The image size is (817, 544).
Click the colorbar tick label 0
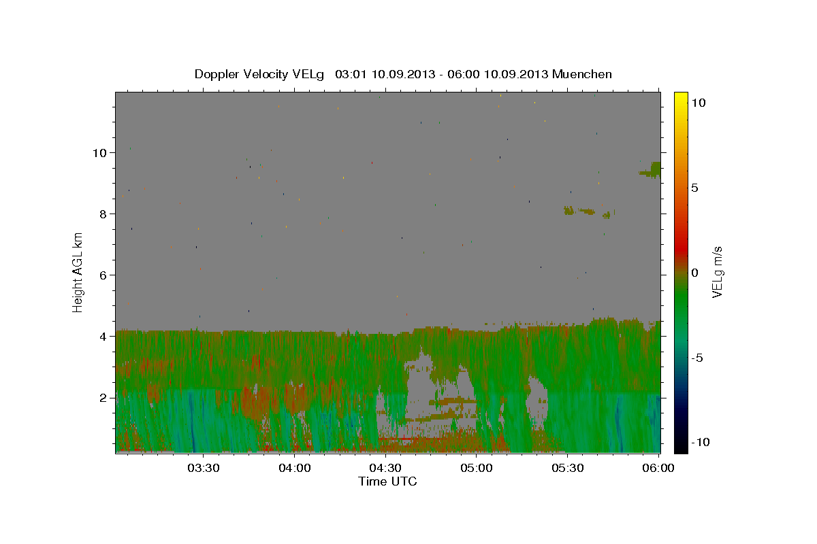coord(694,273)
